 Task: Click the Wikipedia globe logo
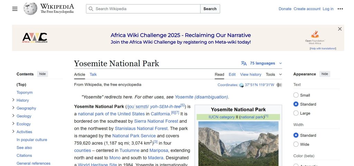(x=30, y=9)
